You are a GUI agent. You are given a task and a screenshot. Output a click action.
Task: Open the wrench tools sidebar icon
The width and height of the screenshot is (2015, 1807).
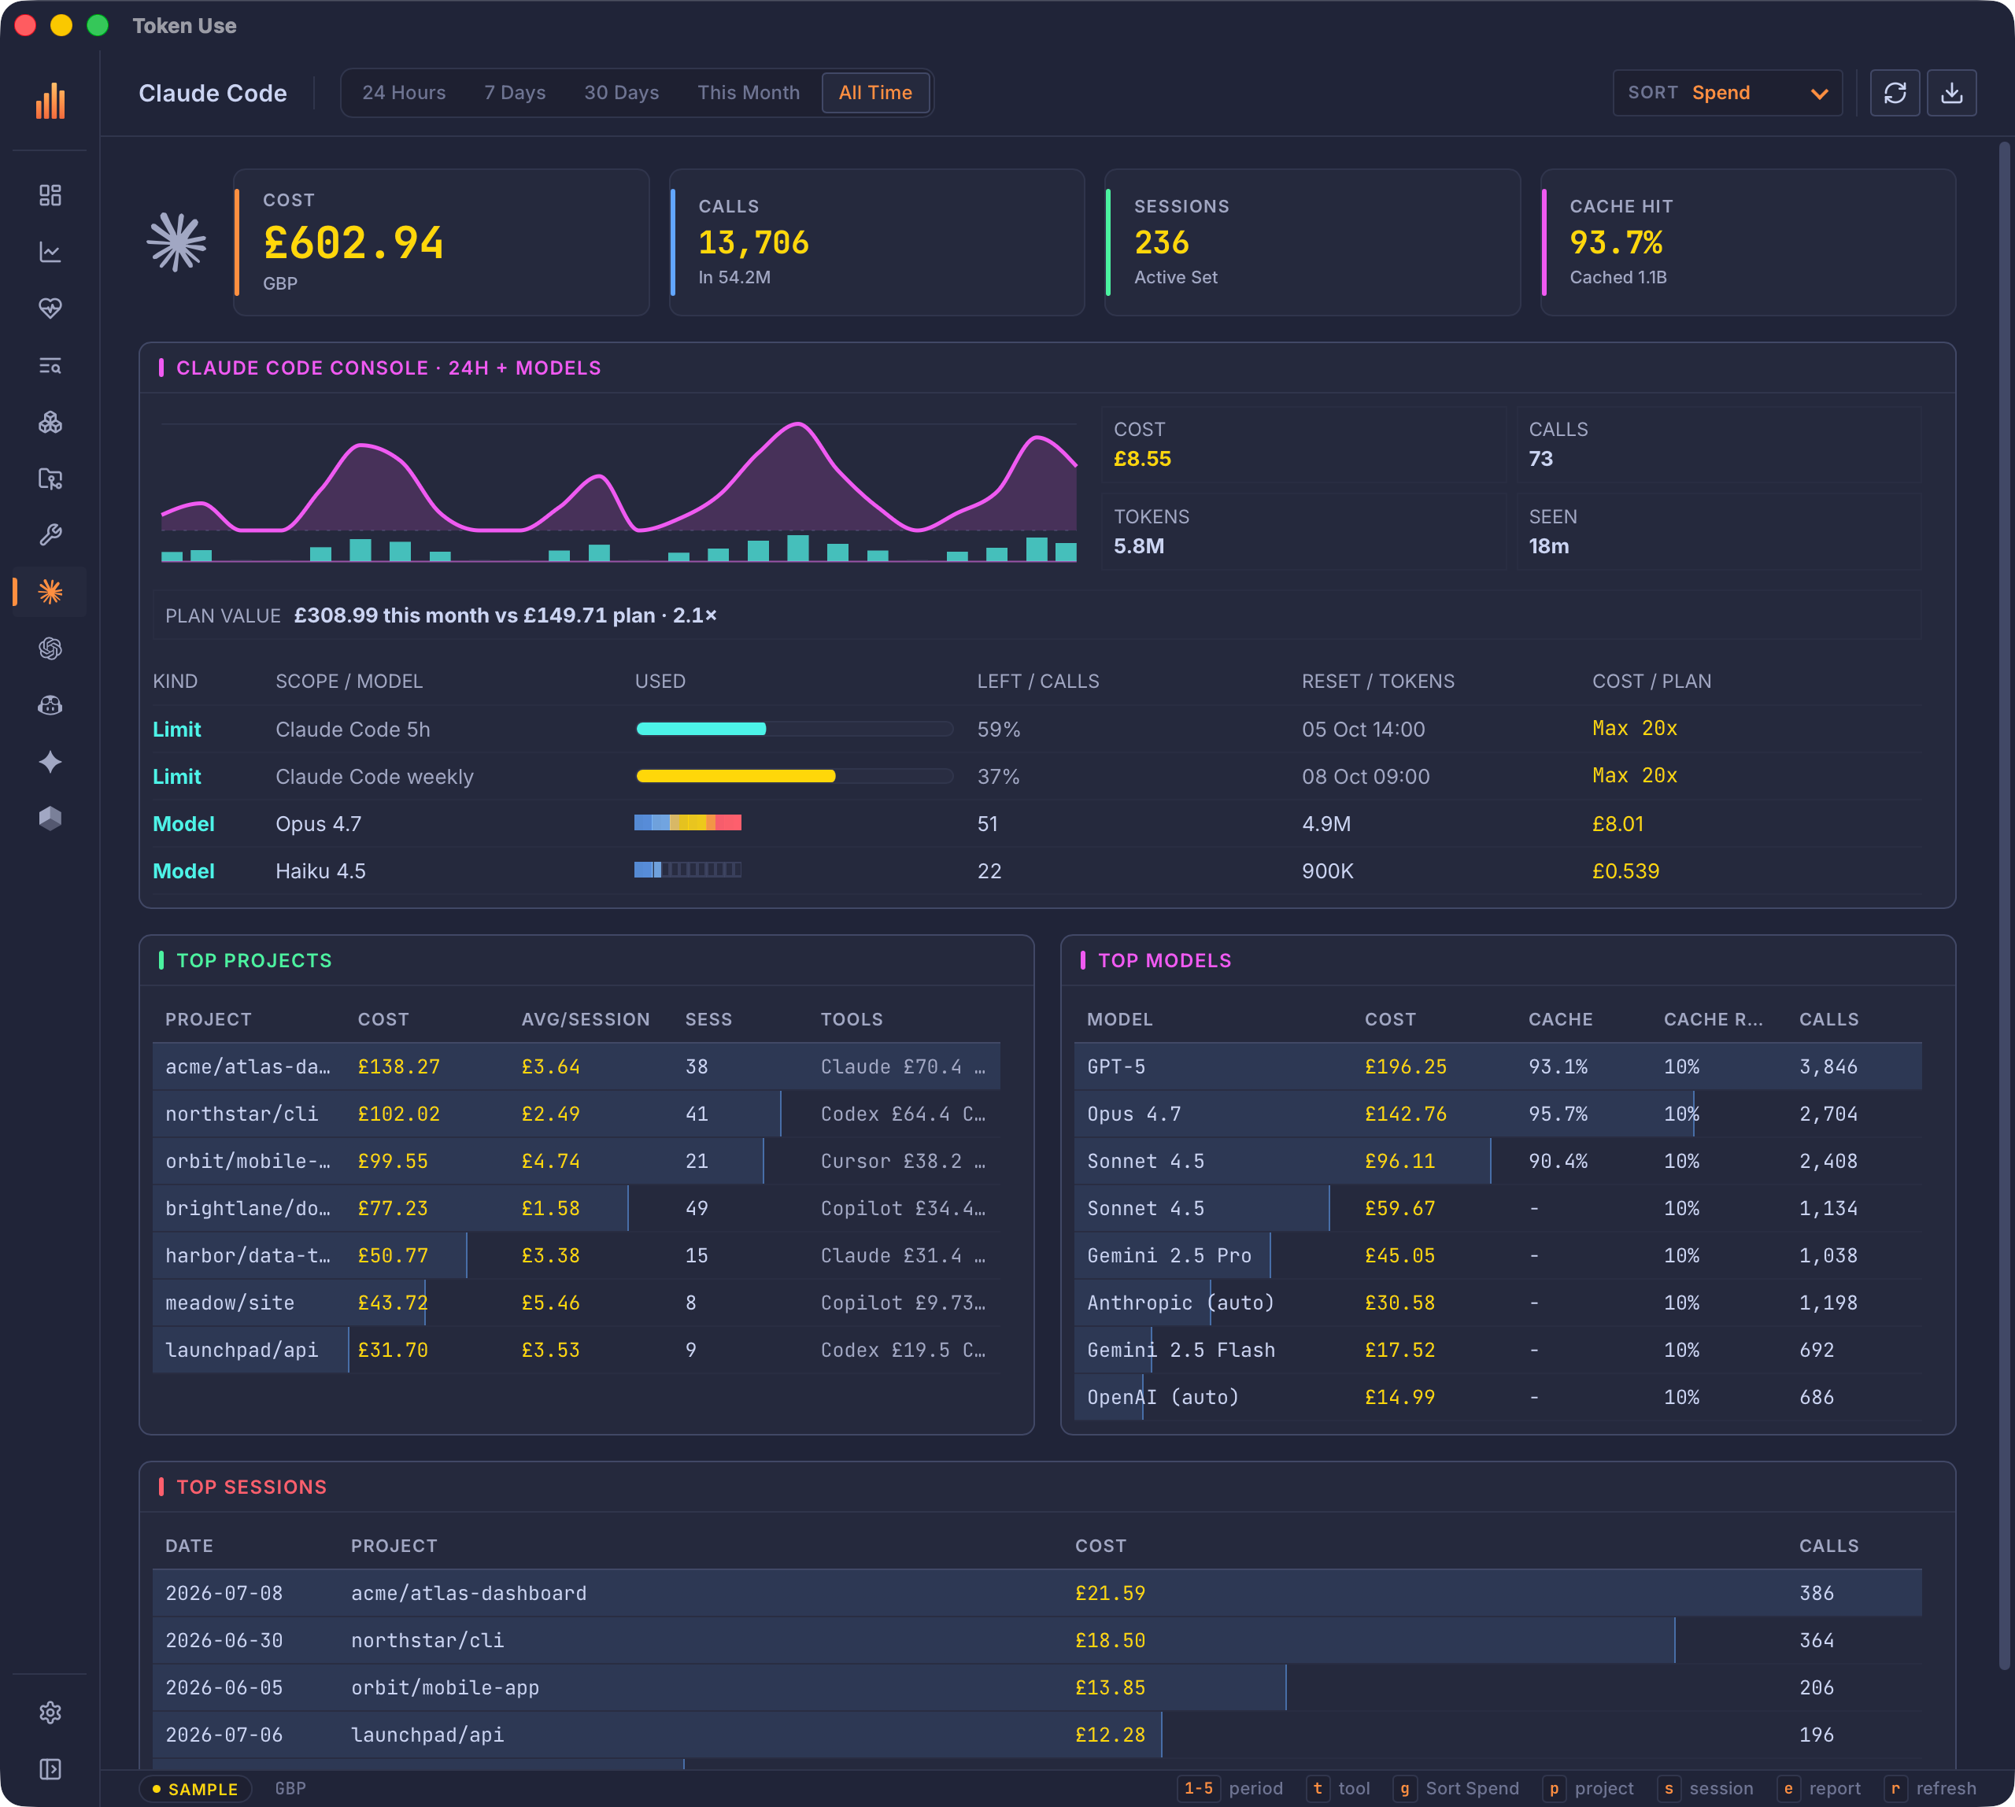[x=50, y=535]
